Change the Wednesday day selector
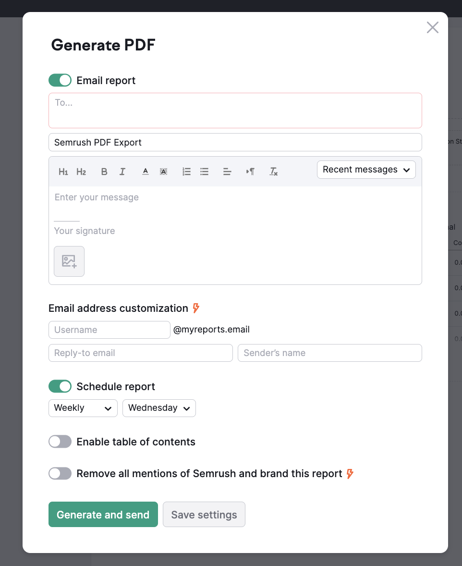Screen dimensions: 462x566 [159, 408]
